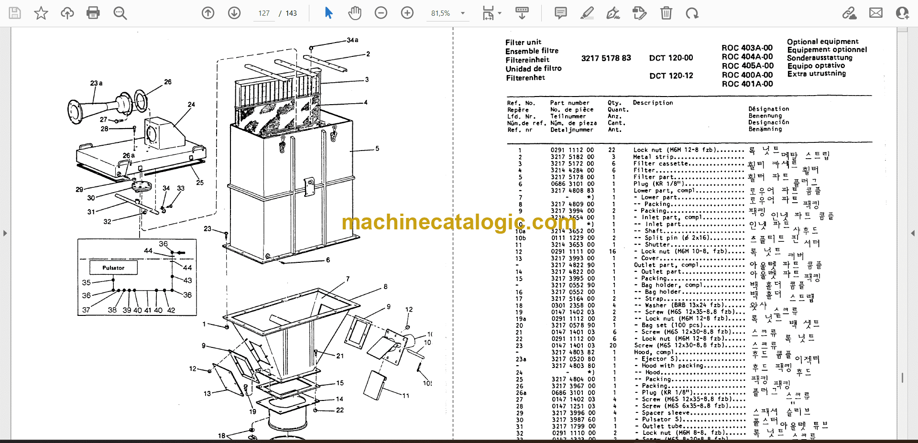Click the part number "3217 5178 83" heading
Image resolution: width=918 pixels, height=443 pixels.
606,58
